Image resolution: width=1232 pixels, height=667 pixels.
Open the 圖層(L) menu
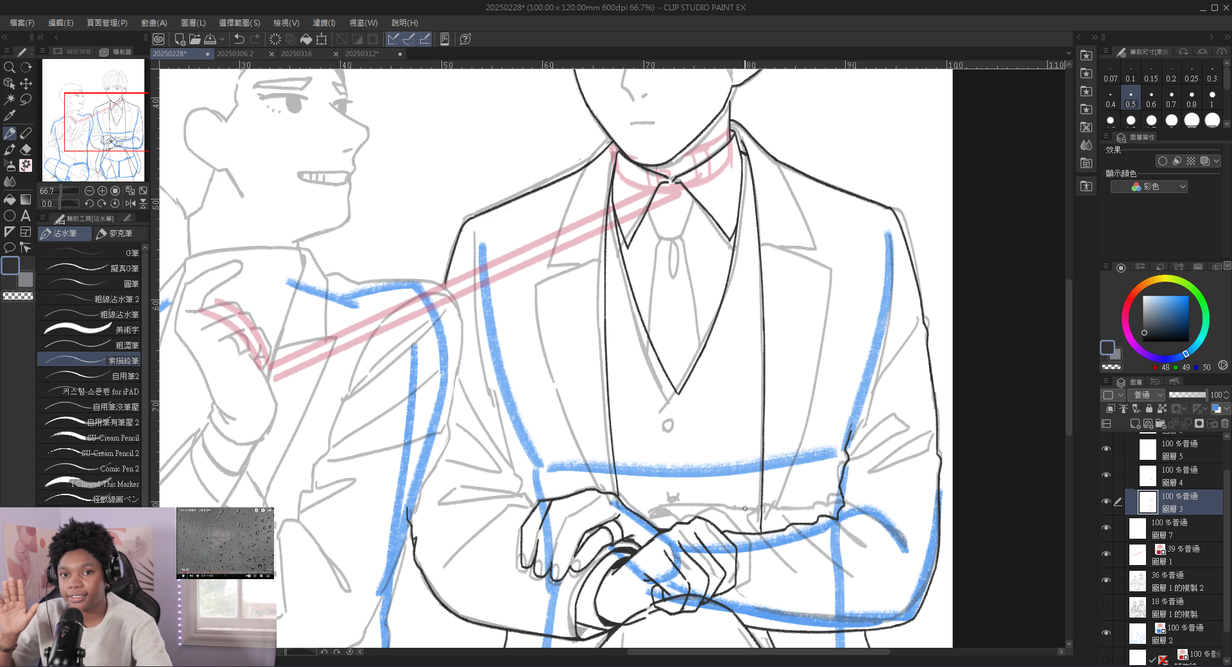click(x=193, y=22)
